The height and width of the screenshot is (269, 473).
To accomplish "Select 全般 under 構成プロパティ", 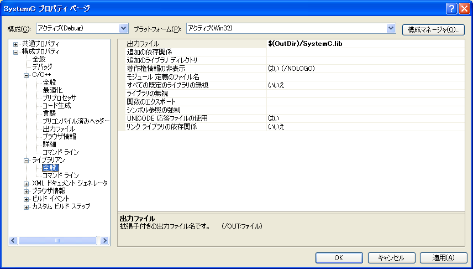I will [39, 59].
